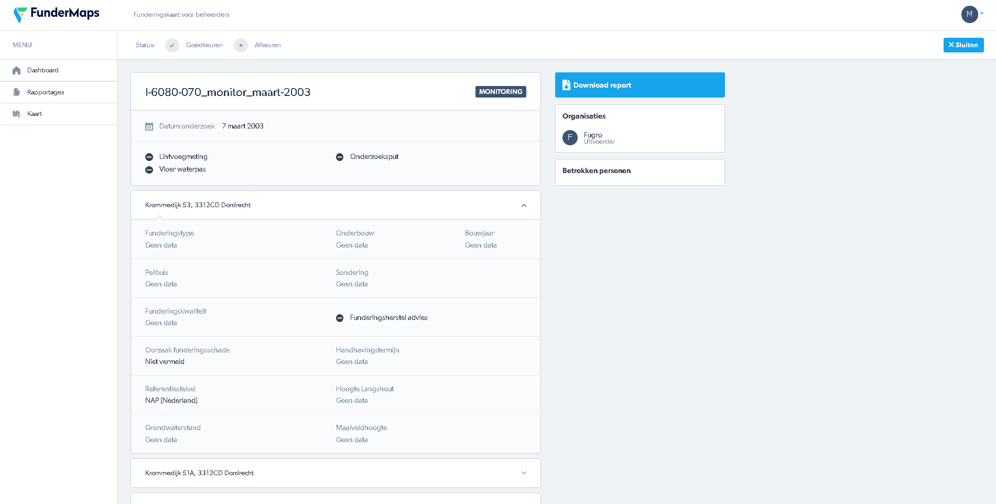The height and width of the screenshot is (504, 996).
Task: Open Rapportages in the sidebar
Action: tap(58, 92)
